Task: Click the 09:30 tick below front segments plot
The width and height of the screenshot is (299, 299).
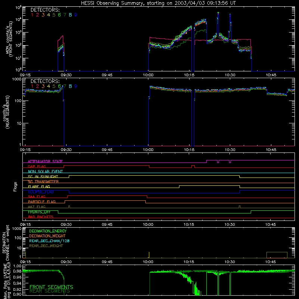Action: coord(66,75)
